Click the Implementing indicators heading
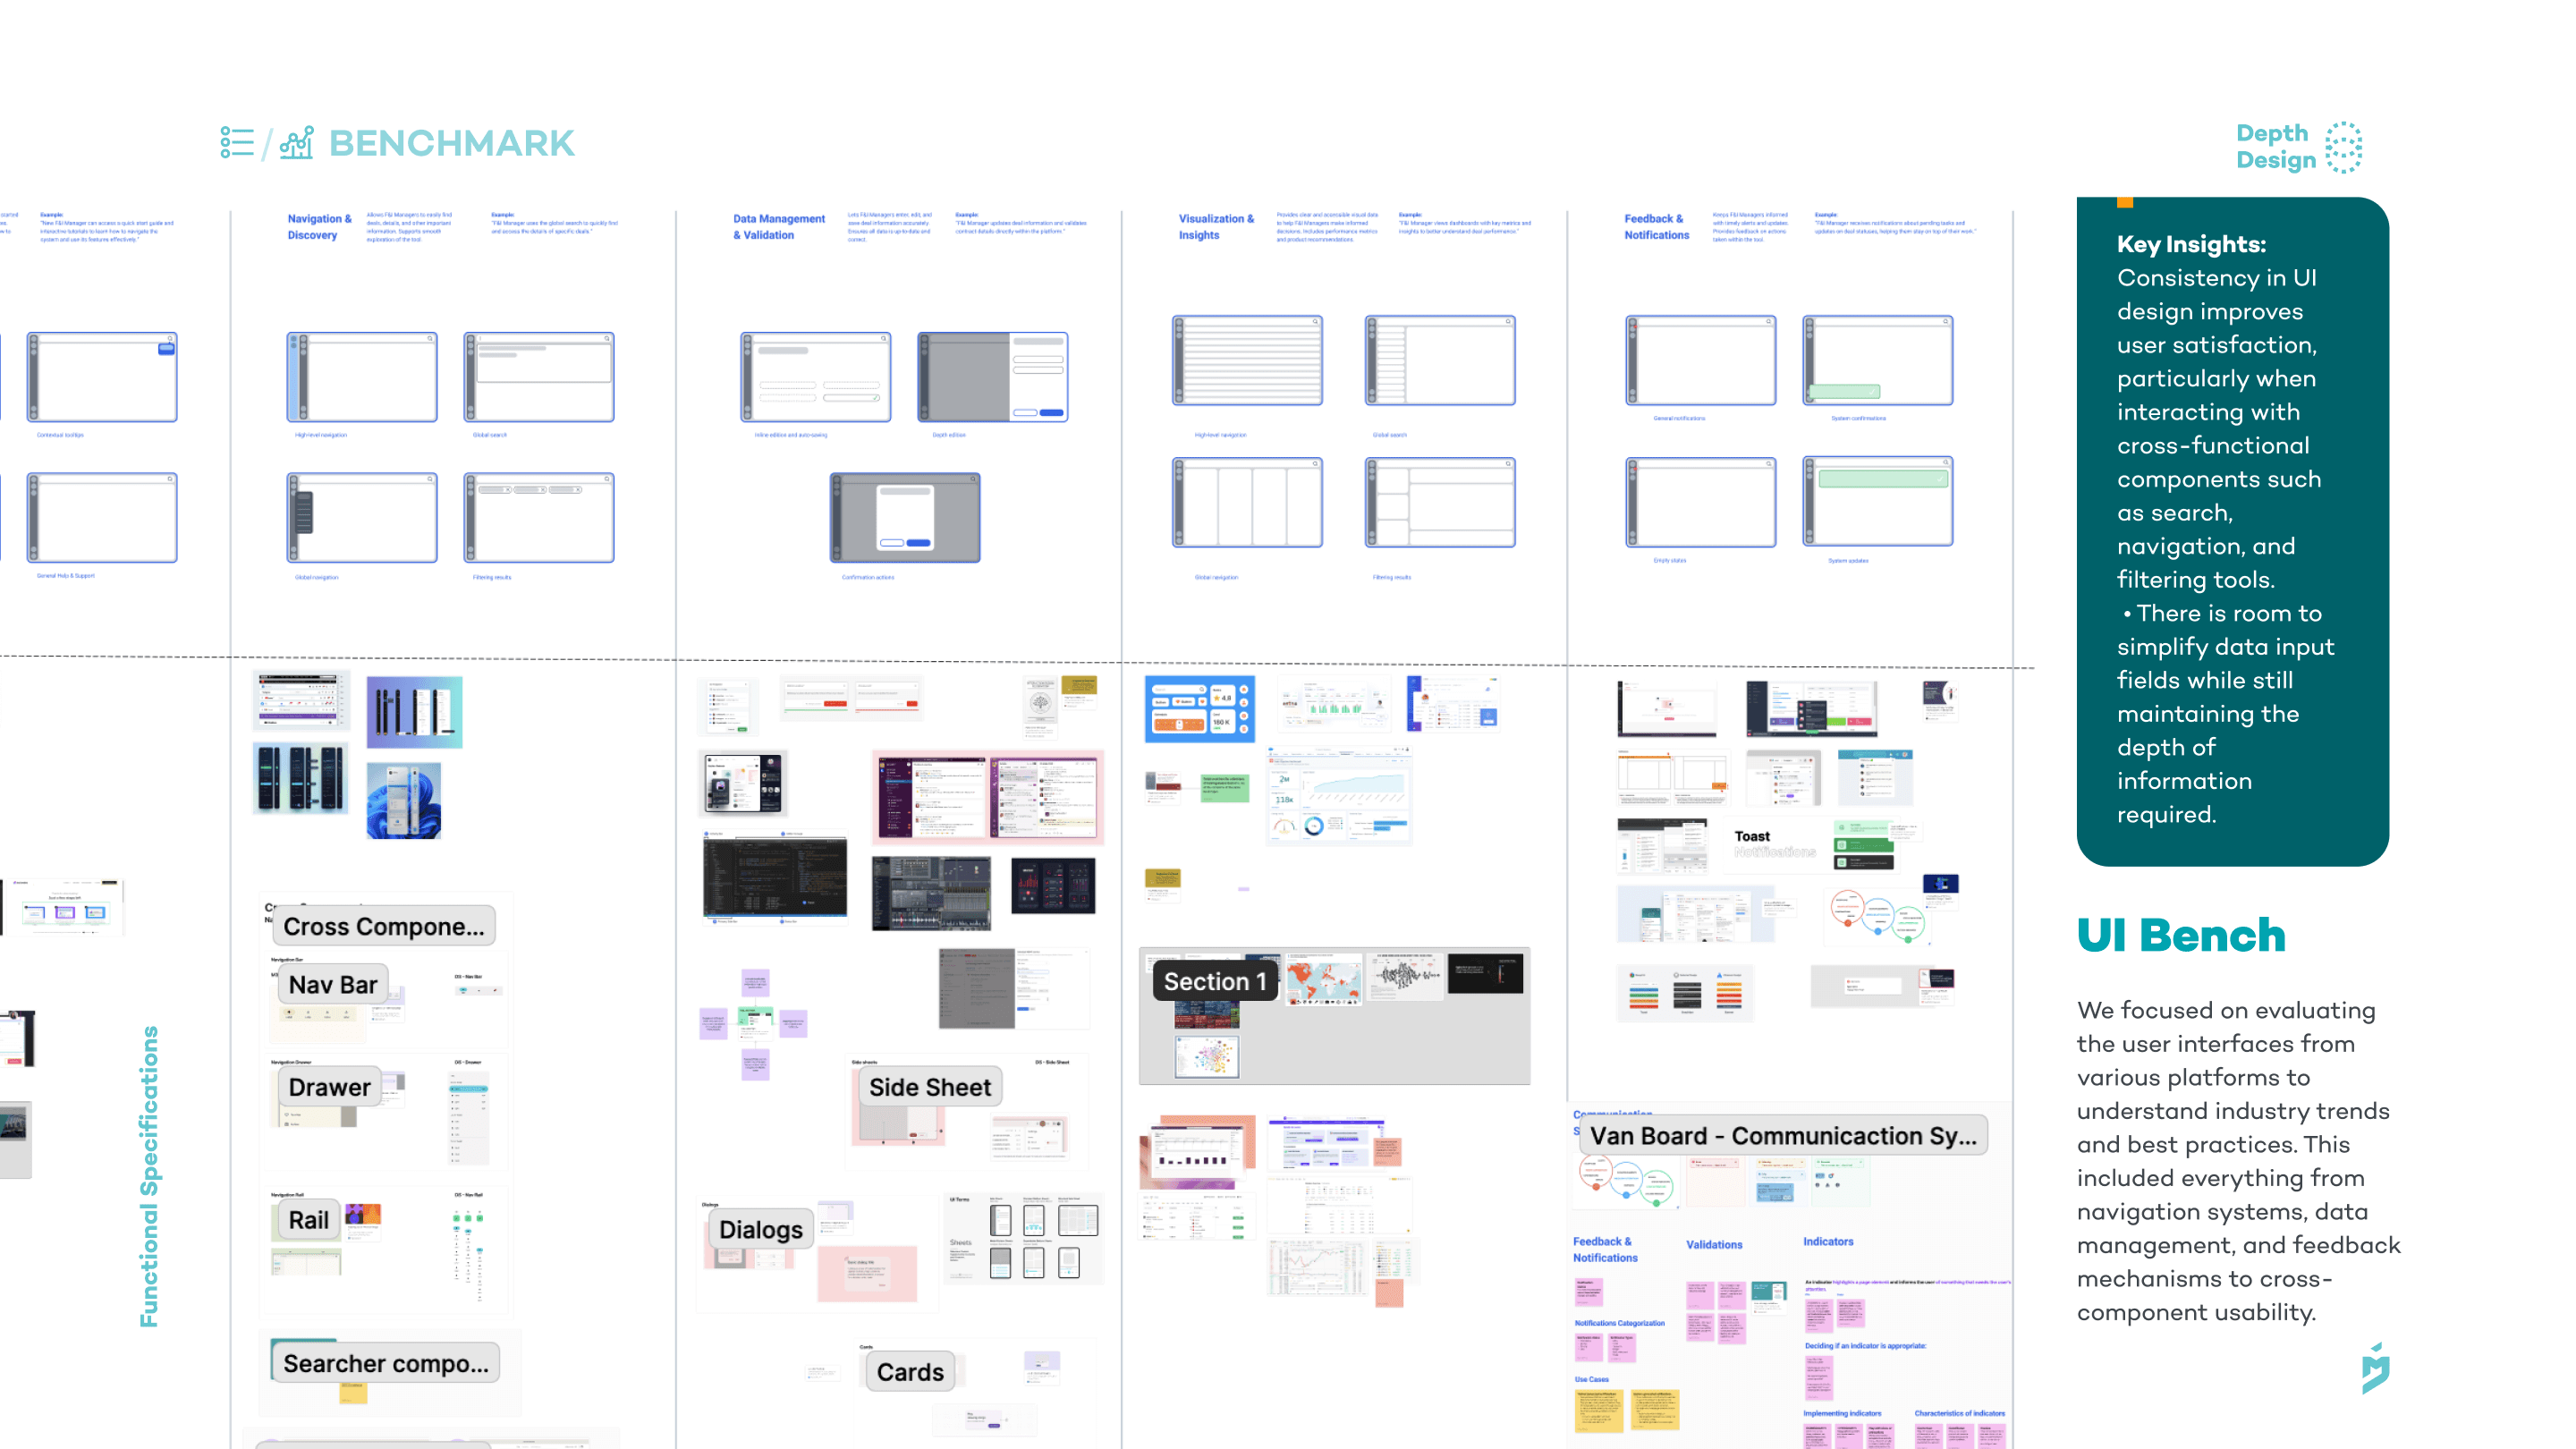Image resolution: width=2576 pixels, height=1449 pixels. click(x=1842, y=1413)
